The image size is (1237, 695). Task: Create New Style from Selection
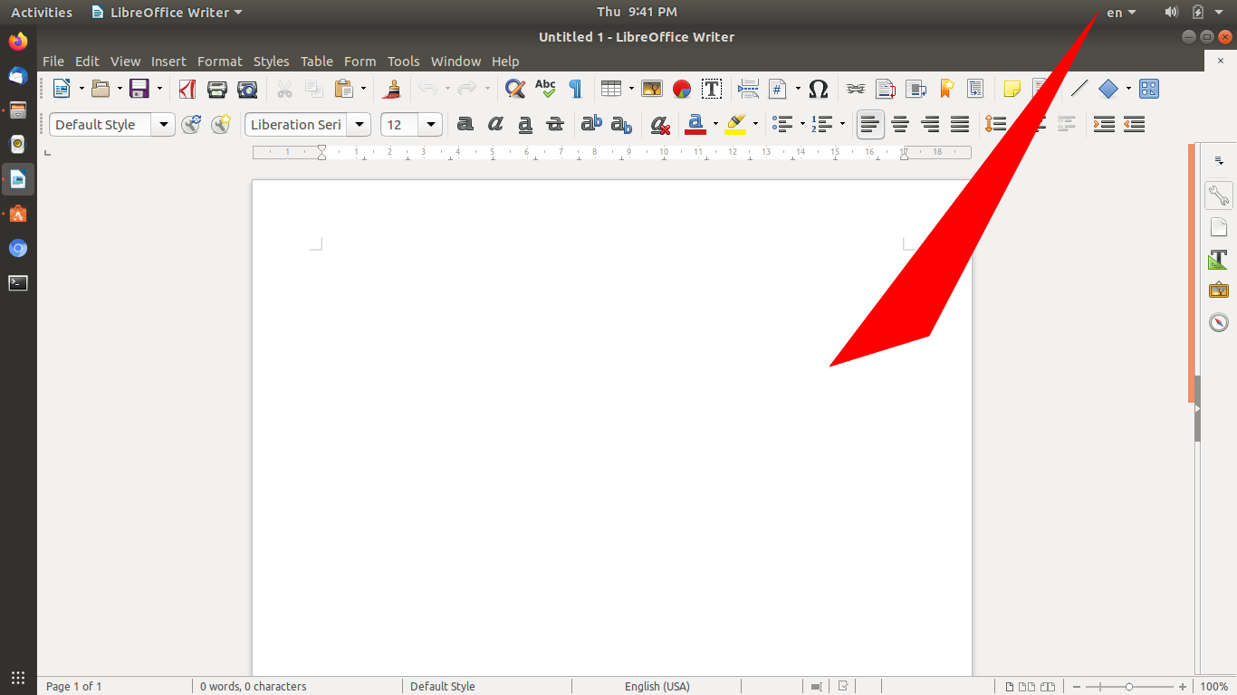point(221,124)
